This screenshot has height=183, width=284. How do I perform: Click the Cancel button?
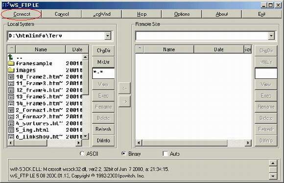point(62,14)
